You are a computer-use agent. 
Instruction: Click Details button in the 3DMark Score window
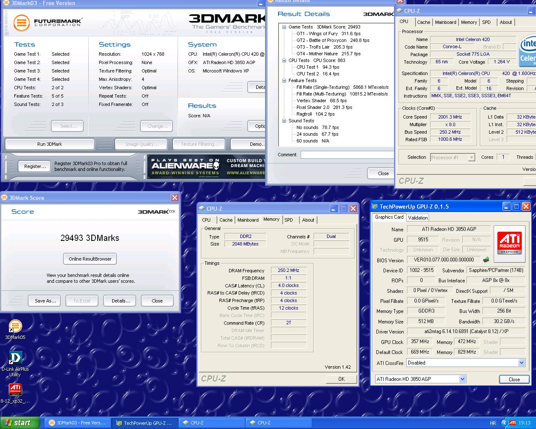[121, 301]
